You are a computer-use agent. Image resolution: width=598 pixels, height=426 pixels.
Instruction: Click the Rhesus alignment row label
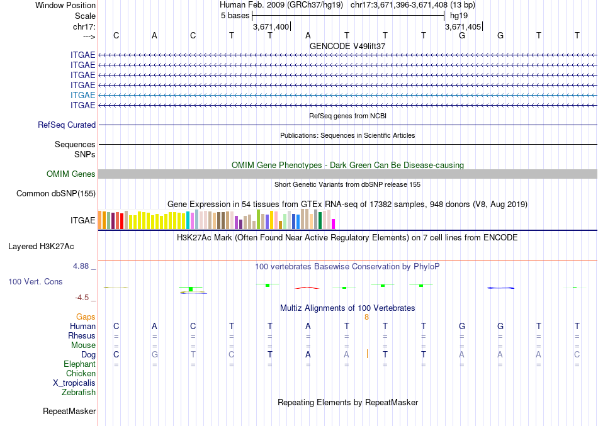tap(82, 335)
